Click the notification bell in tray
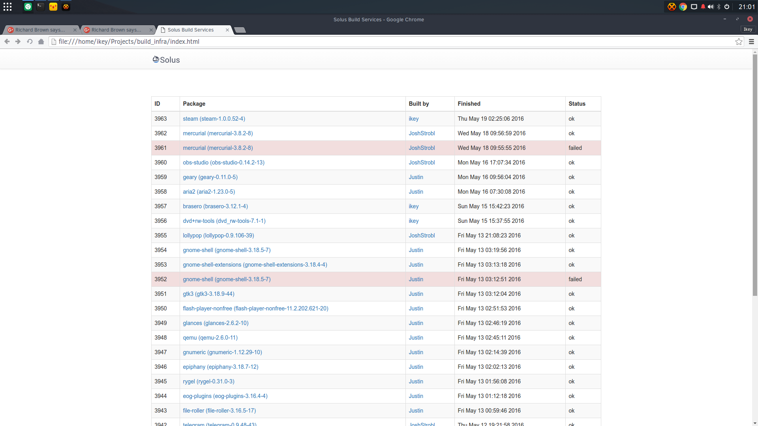The image size is (758, 426). [703, 7]
